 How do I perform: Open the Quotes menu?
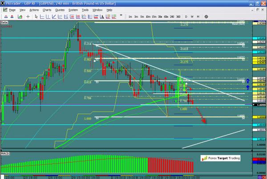pyautogui.click(x=60, y=10)
